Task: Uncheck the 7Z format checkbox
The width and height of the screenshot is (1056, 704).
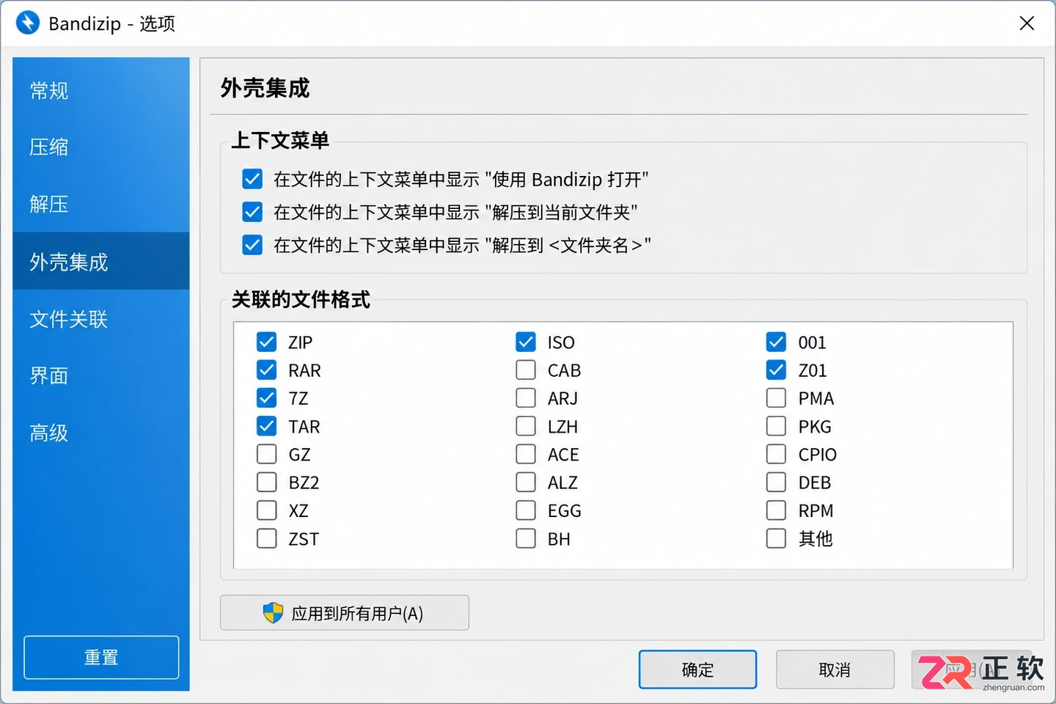Action: tap(267, 397)
